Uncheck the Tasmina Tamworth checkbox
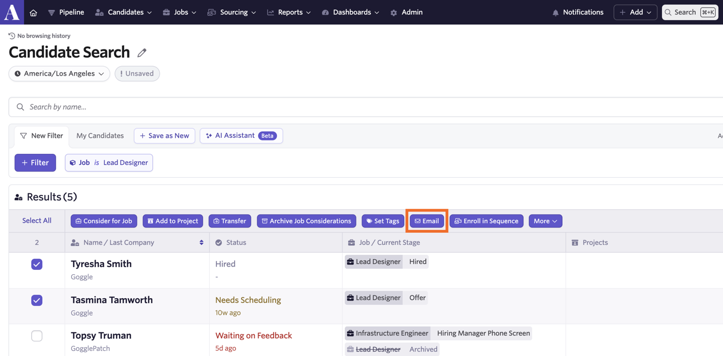This screenshot has height=356, width=723. (x=37, y=300)
